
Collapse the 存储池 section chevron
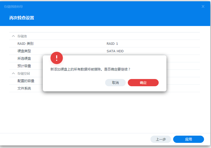pos(13,36)
